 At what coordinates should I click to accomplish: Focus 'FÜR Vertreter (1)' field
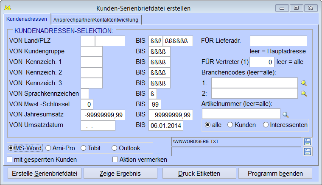pyautogui.click(x=262, y=62)
